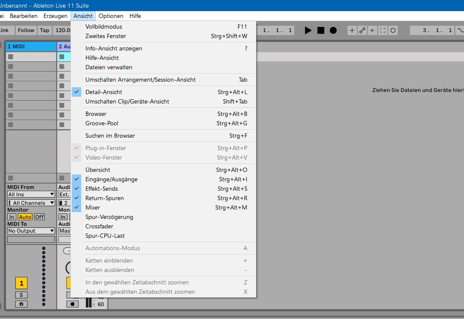The image size is (464, 319).
Task: Open the Ext. audio input dropdown
Action: pyautogui.click(x=65, y=194)
